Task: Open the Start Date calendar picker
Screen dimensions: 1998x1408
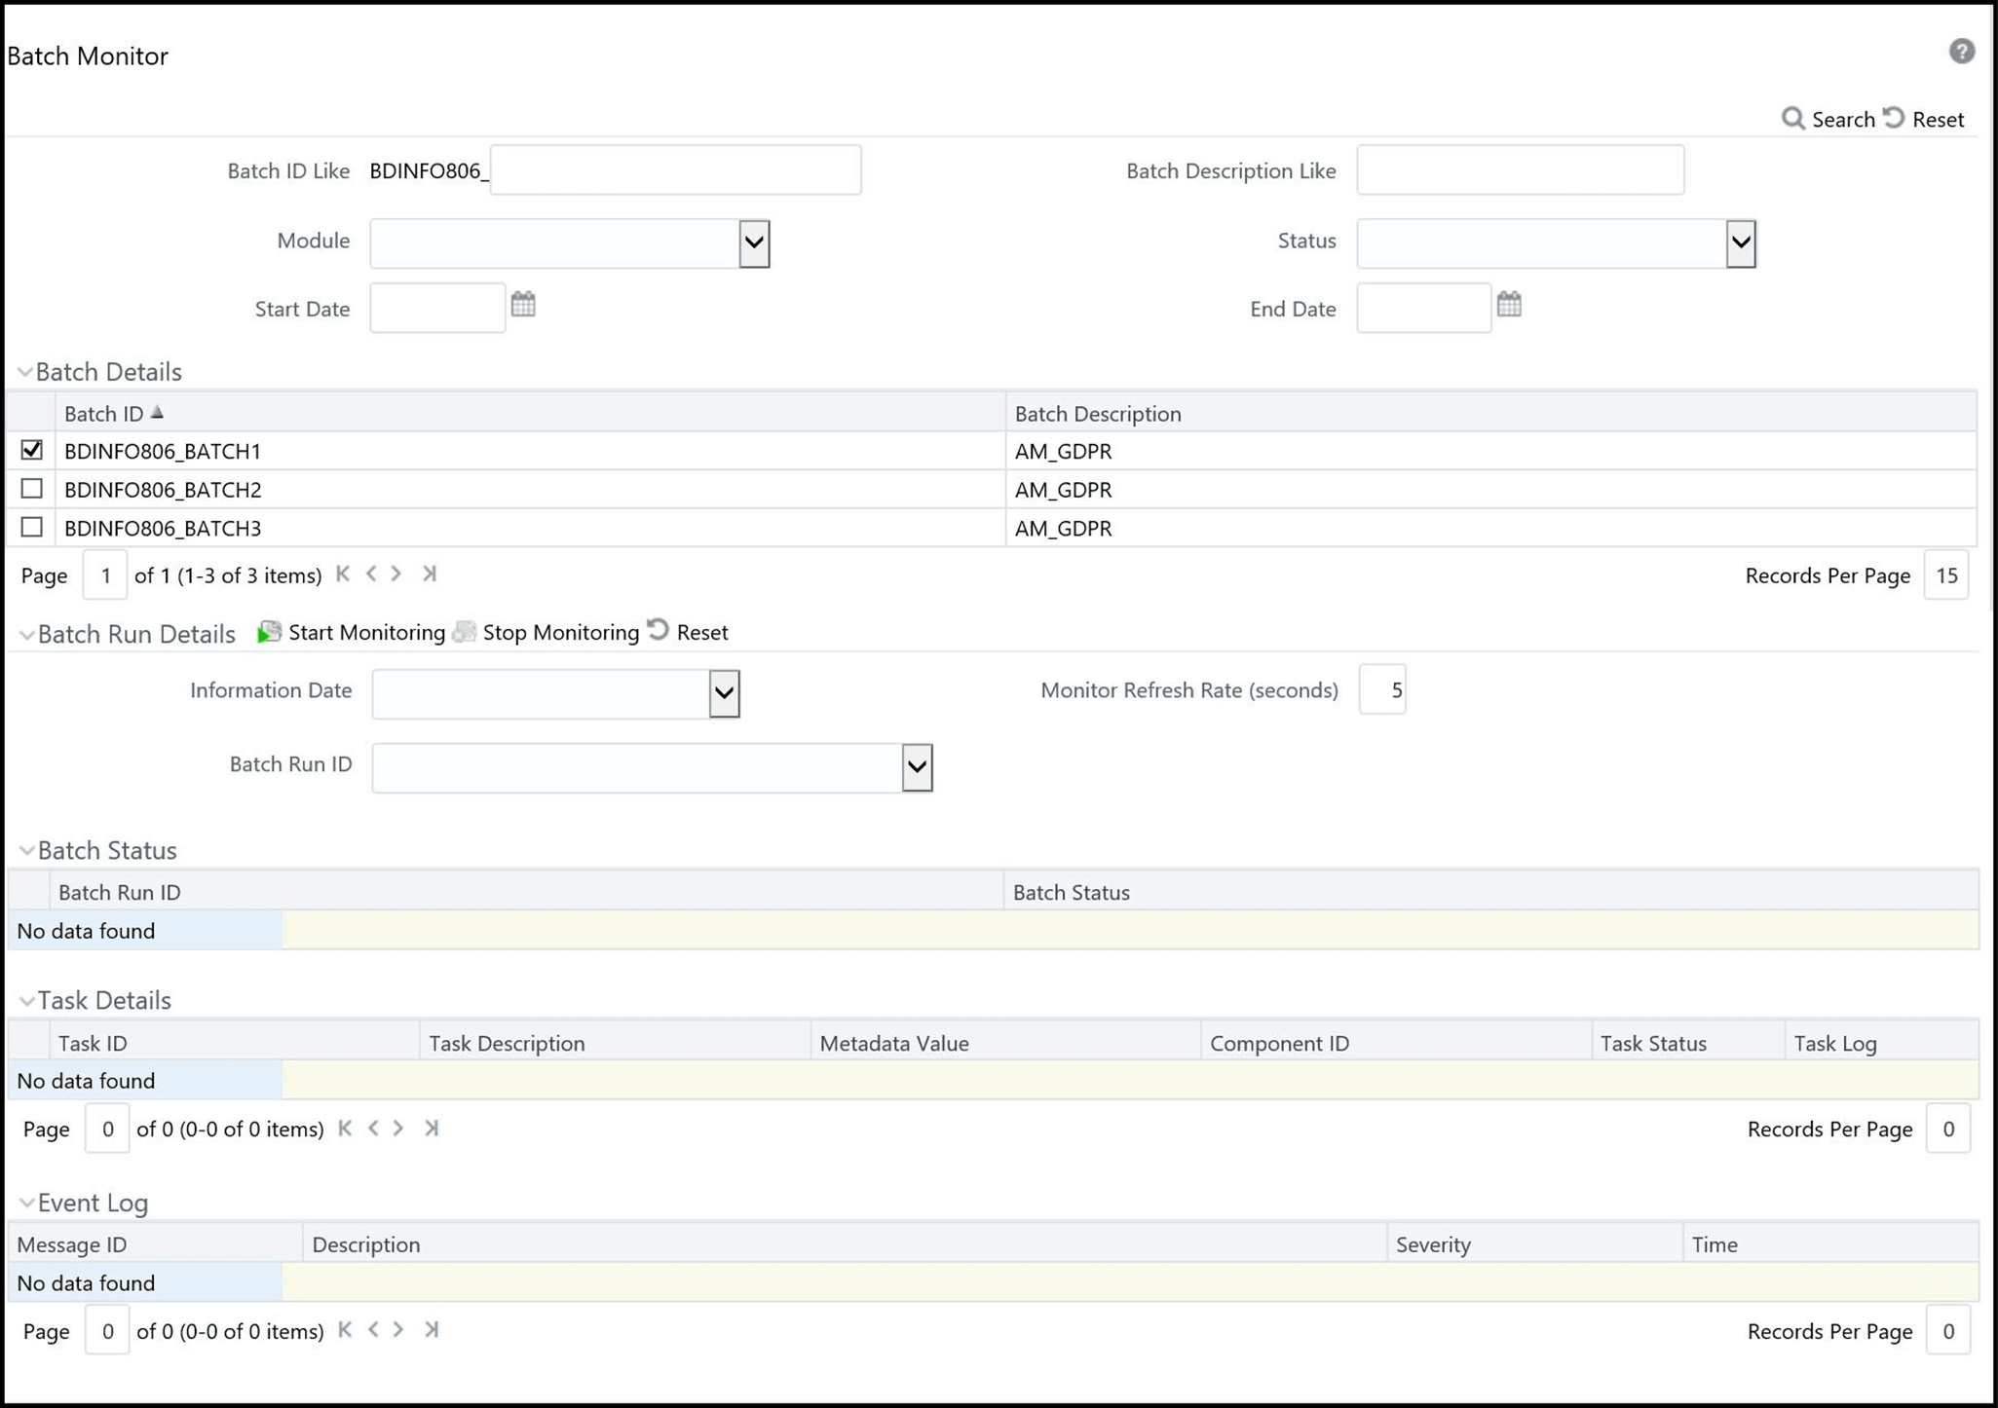Action: 524,306
